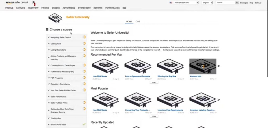Image resolution: width=268 pixels, height=128 pixels.
Task: Click progress circle beside Fulfillment by Amazon (FBA)
Action: (84, 71)
